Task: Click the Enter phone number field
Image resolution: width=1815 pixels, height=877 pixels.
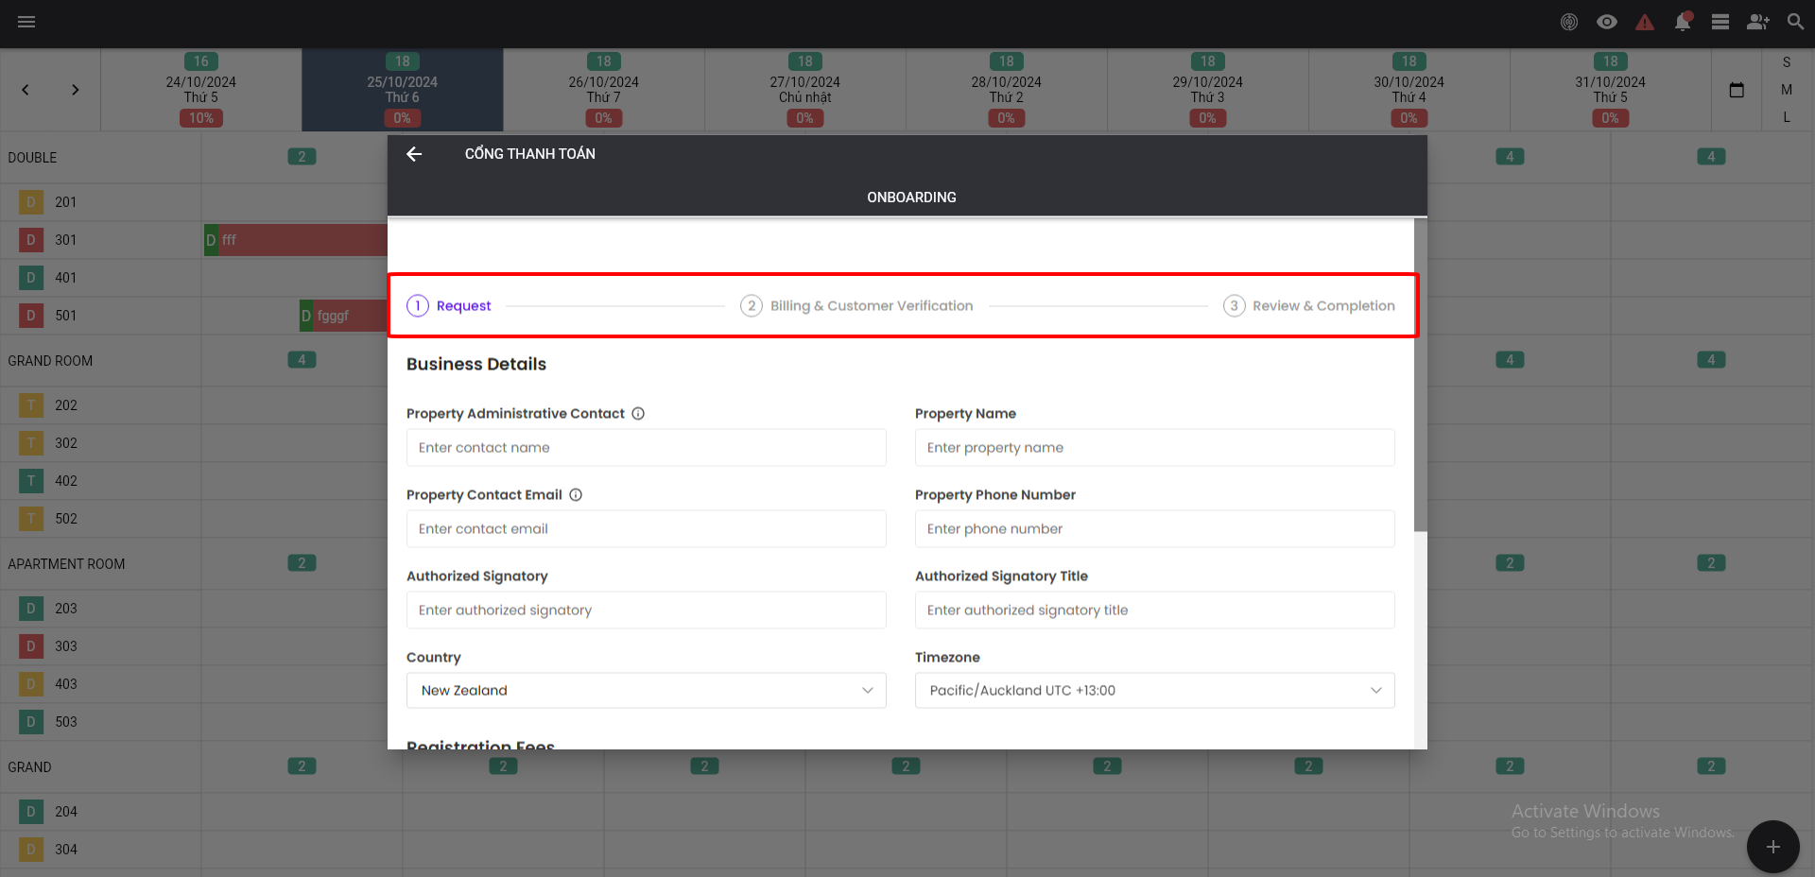Action: pyautogui.click(x=1155, y=529)
